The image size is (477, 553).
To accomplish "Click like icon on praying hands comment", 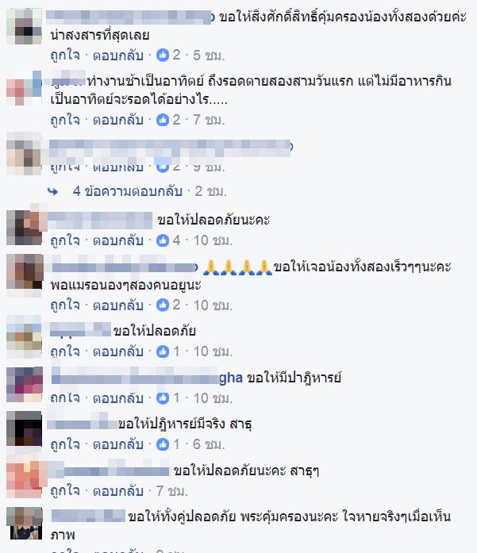I will click(x=163, y=305).
